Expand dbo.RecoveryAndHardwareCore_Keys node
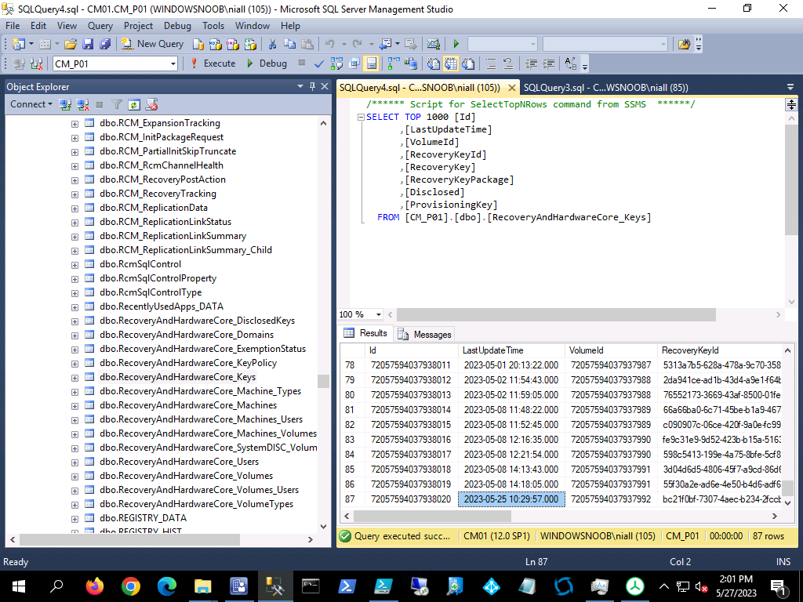 [x=74, y=377]
